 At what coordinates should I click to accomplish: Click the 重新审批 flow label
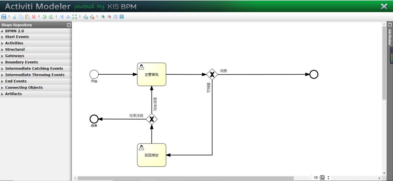coord(155,104)
